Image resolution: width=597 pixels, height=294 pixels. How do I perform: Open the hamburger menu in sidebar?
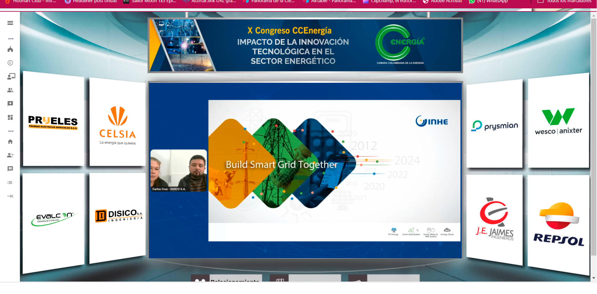click(10, 23)
